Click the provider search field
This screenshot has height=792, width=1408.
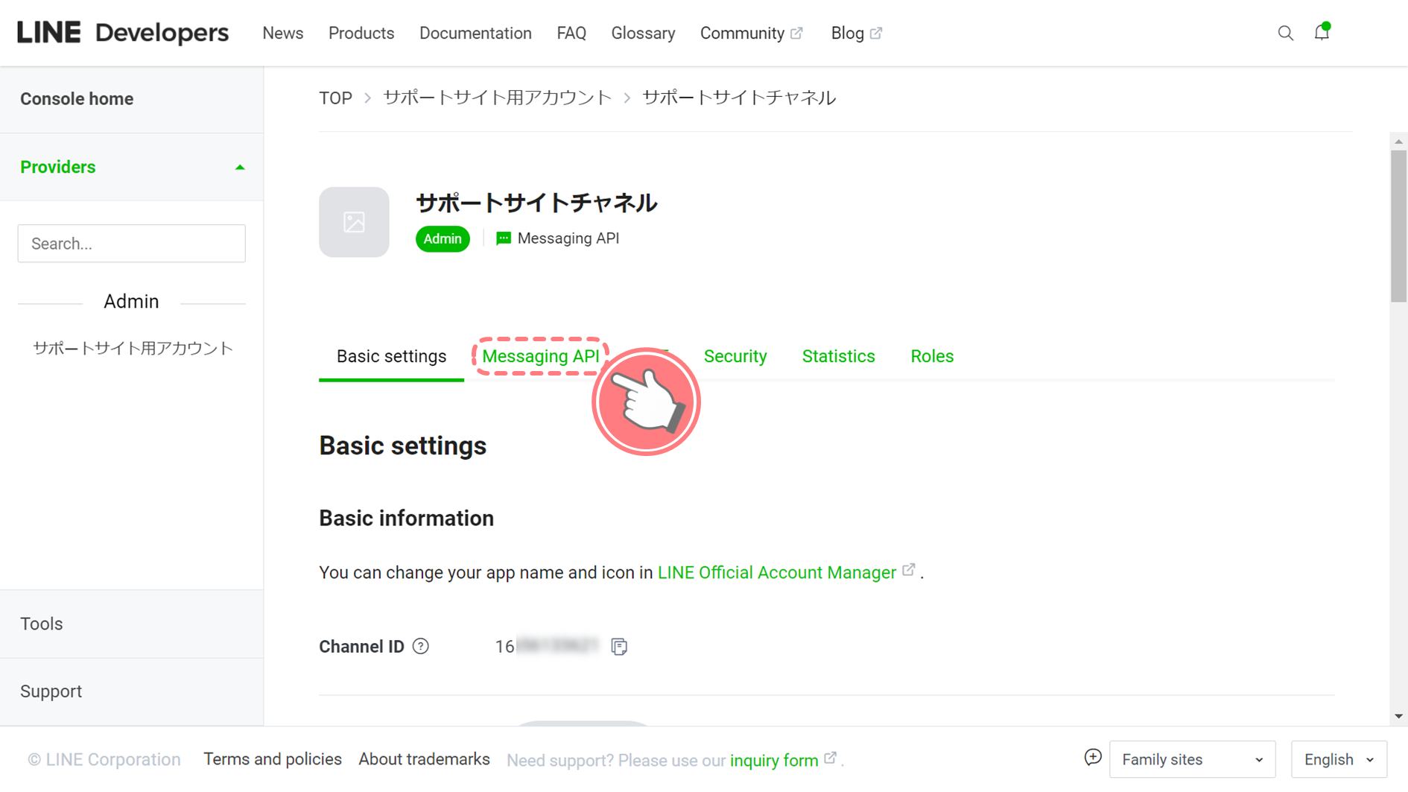pos(132,244)
